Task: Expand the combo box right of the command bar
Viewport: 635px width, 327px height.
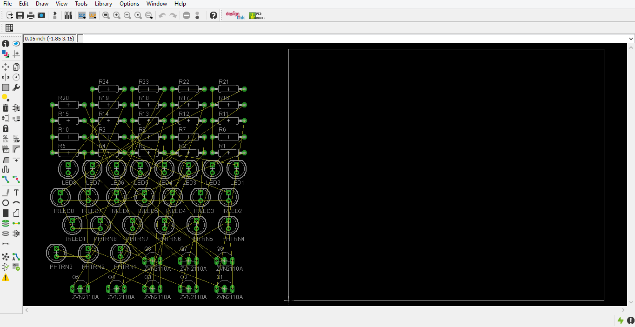Action: pos(631,38)
